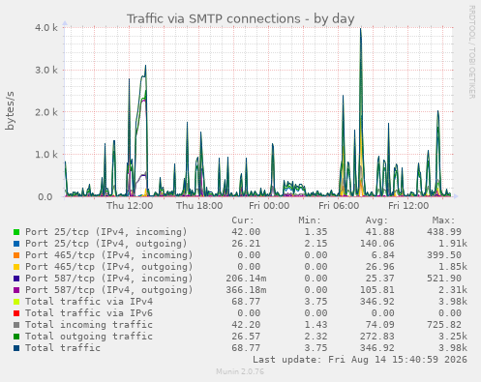Click the 'Total traffic' legend label
Screen dimensions: 481x382
pyautogui.click(x=63, y=348)
